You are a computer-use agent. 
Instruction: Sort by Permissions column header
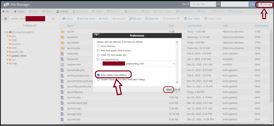261,26
